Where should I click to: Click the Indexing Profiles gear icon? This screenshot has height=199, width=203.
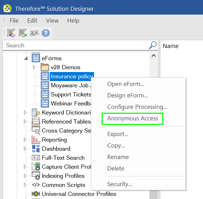click(x=36, y=176)
